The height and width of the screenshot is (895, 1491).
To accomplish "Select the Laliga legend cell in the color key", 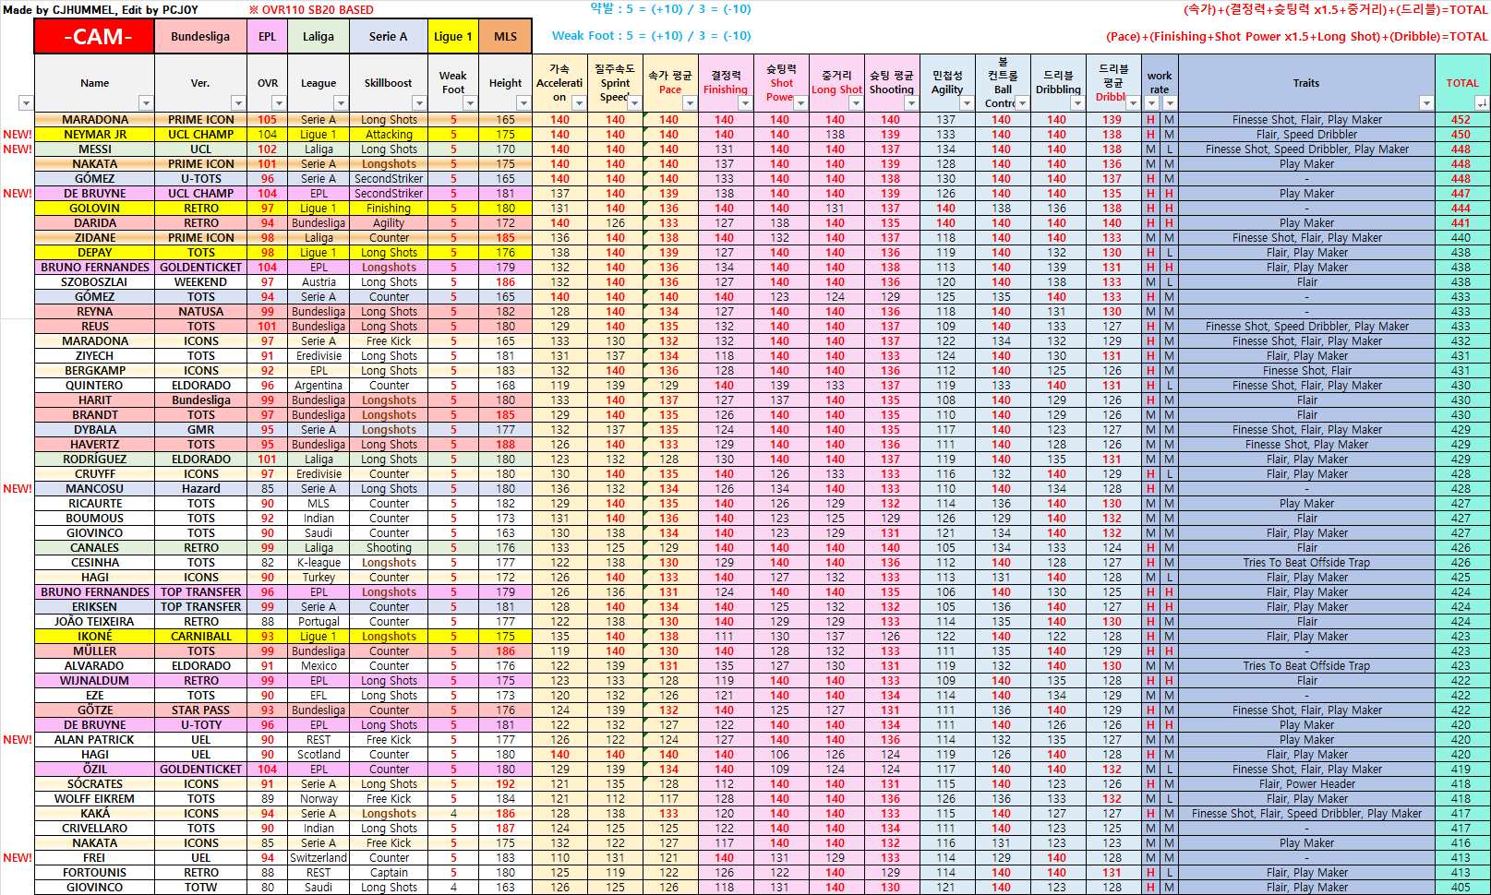I will 319,37.
